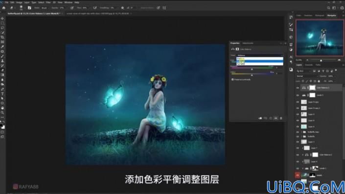Select the Pen tool
This screenshot has width=345, height=194.
(x=2, y=89)
